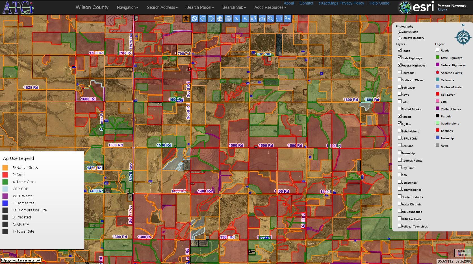This screenshot has height=264, width=473.
Task: Click the printer icon in toolbar
Action: pyautogui.click(x=228, y=19)
